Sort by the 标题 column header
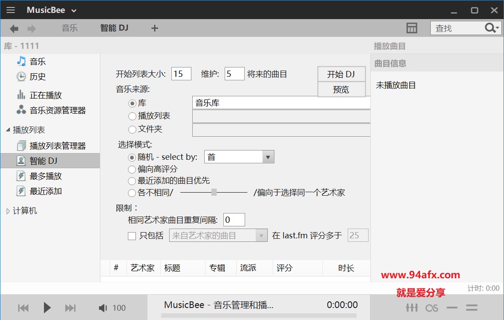 (183, 268)
